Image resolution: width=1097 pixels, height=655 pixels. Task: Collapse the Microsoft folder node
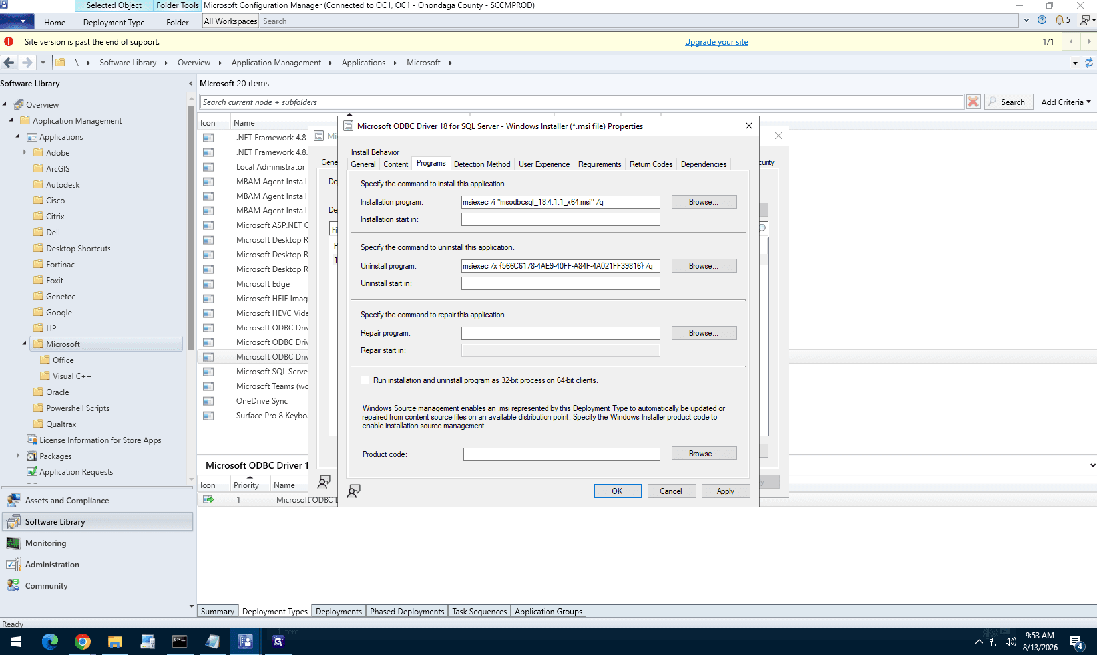(x=25, y=344)
